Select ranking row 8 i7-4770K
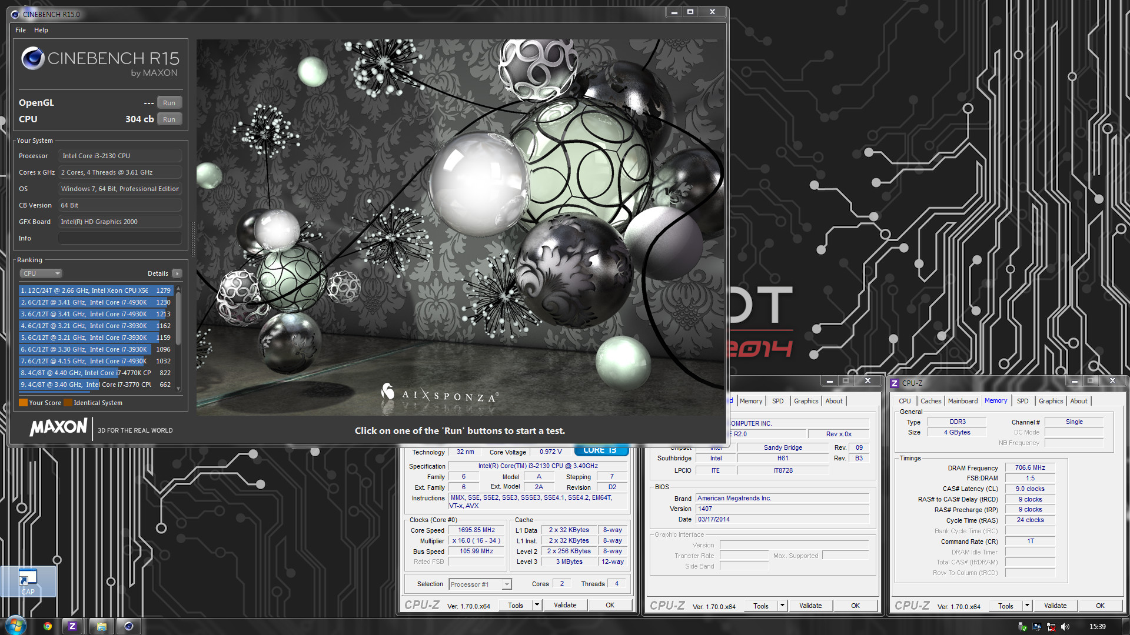This screenshot has height=635, width=1130. [x=96, y=373]
